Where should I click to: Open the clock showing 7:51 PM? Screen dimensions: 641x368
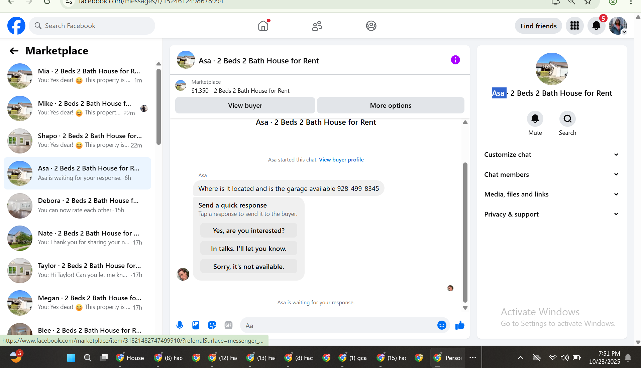(605, 358)
